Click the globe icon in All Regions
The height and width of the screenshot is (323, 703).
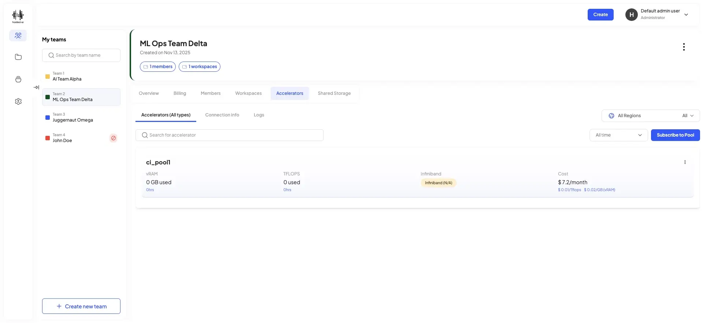[611, 116]
